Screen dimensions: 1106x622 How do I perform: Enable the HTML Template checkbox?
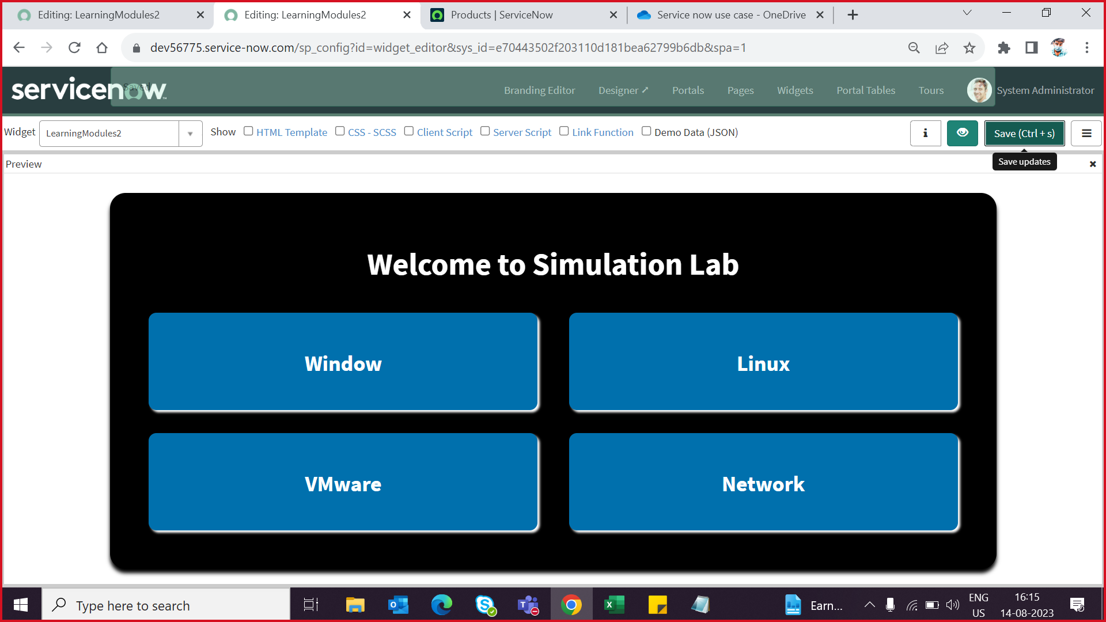click(248, 131)
